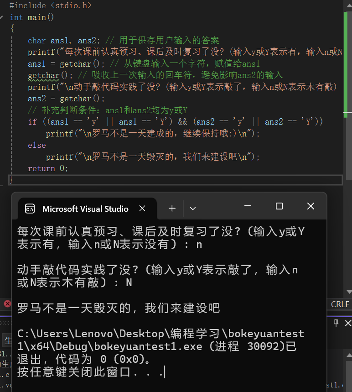The image size is (352, 392).
Task: Click the comment '补充判断条件' line
Action: tap(108, 110)
